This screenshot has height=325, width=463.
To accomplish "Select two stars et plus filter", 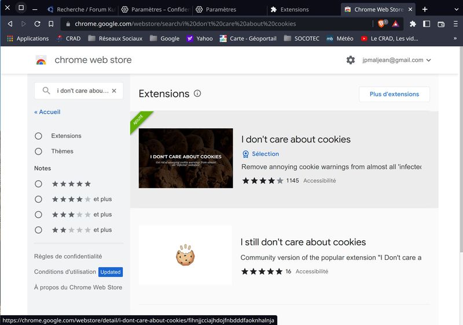I will (x=38, y=230).
